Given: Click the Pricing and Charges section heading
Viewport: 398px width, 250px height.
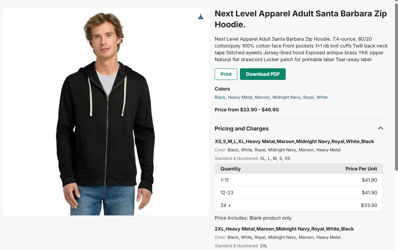Looking at the screenshot, I should 242,129.
